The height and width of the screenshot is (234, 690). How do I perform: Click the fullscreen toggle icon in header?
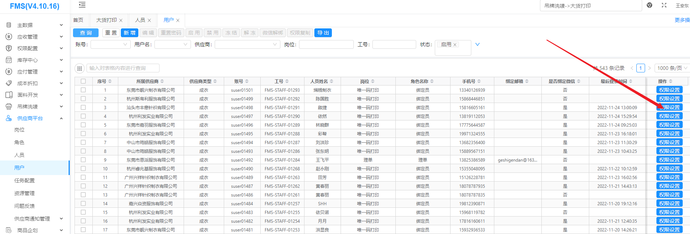[x=664, y=5]
